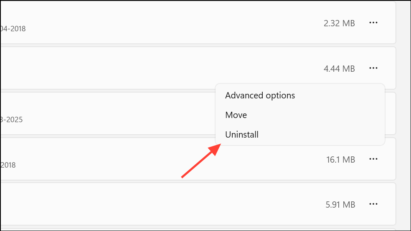Click the 2.32 MB size label

pyautogui.click(x=339, y=23)
